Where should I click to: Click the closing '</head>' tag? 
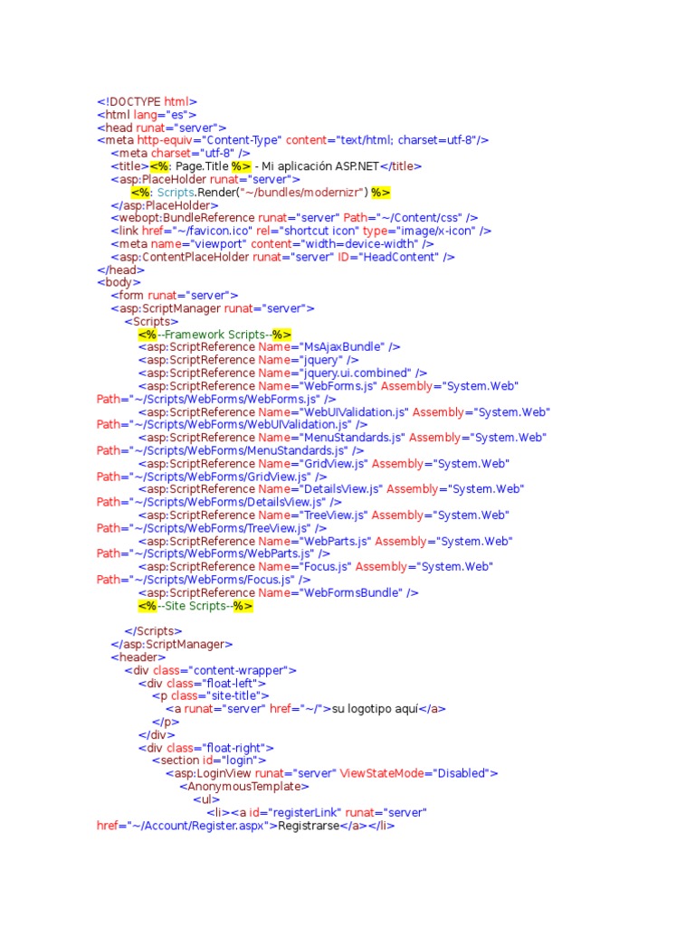point(120,269)
